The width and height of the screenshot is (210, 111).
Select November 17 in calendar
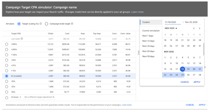[177, 69]
